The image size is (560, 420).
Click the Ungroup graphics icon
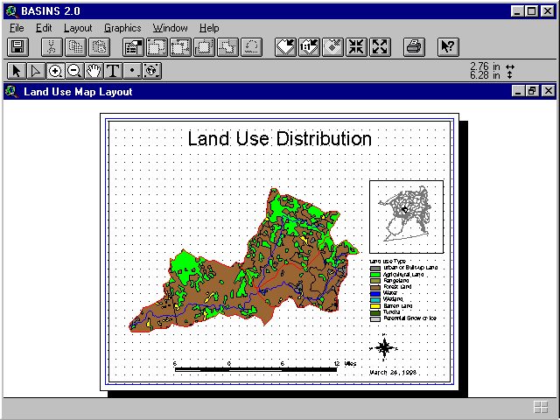point(227,47)
